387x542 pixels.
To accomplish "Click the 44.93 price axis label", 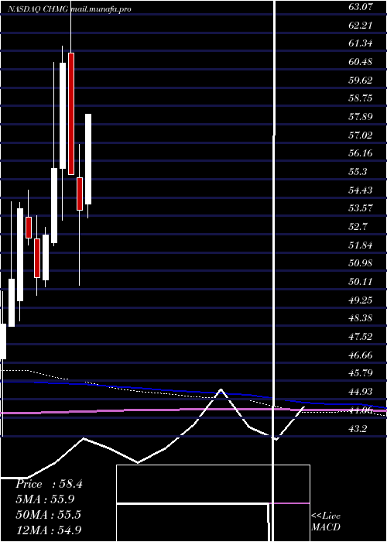I will (361, 392).
